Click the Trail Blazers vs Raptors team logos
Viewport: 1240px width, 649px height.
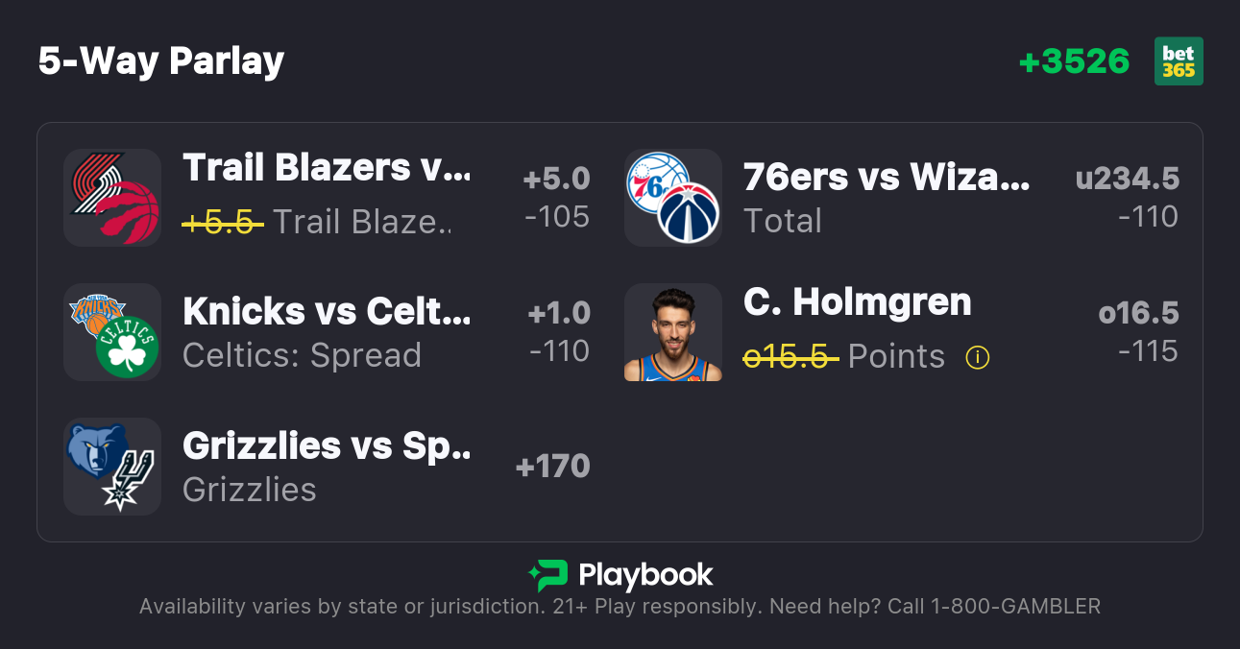(112, 198)
